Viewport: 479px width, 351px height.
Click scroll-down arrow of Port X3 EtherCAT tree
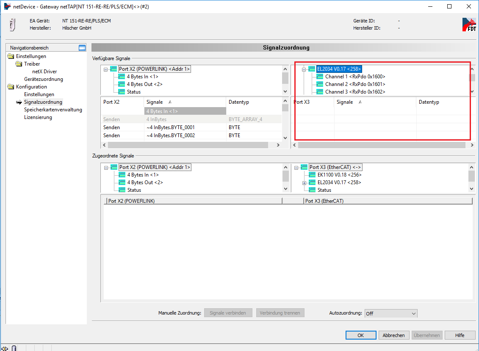tap(471, 189)
